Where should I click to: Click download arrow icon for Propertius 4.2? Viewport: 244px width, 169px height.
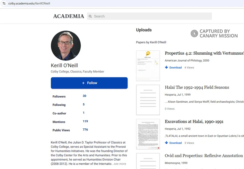(166, 67)
